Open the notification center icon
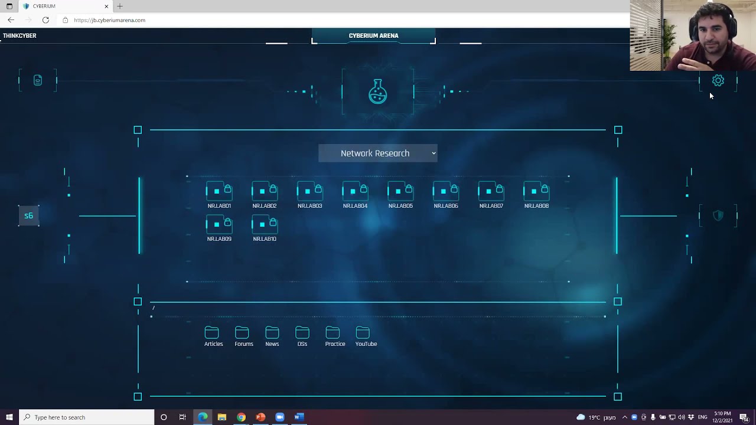 (x=744, y=417)
